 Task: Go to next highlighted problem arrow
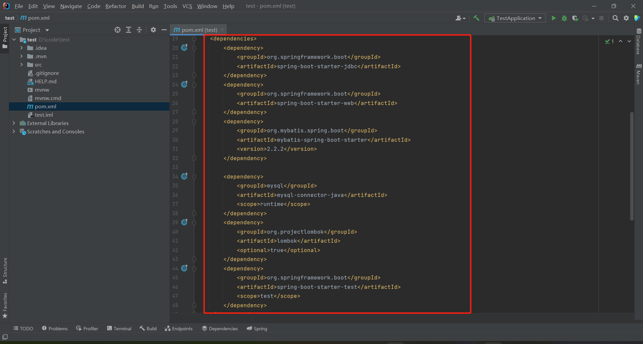tap(629, 41)
